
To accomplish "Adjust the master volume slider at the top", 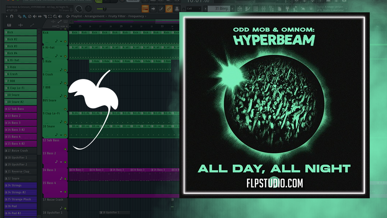I will point(104,9).
